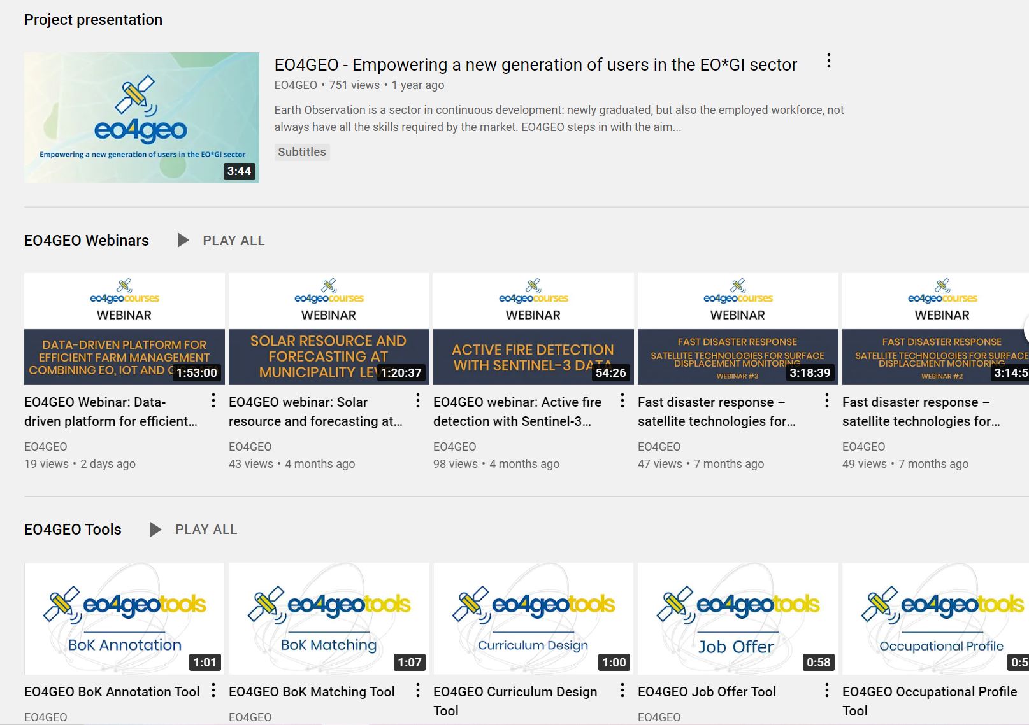Open title EO4GEO BoK Matching Tool
The image size is (1029, 725).
(312, 692)
